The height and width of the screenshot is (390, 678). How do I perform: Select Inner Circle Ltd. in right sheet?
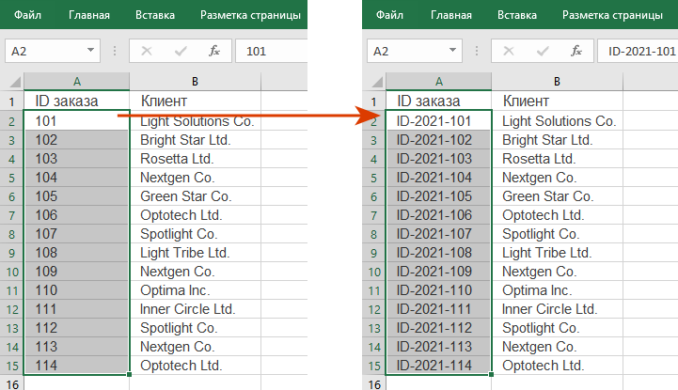(557, 309)
